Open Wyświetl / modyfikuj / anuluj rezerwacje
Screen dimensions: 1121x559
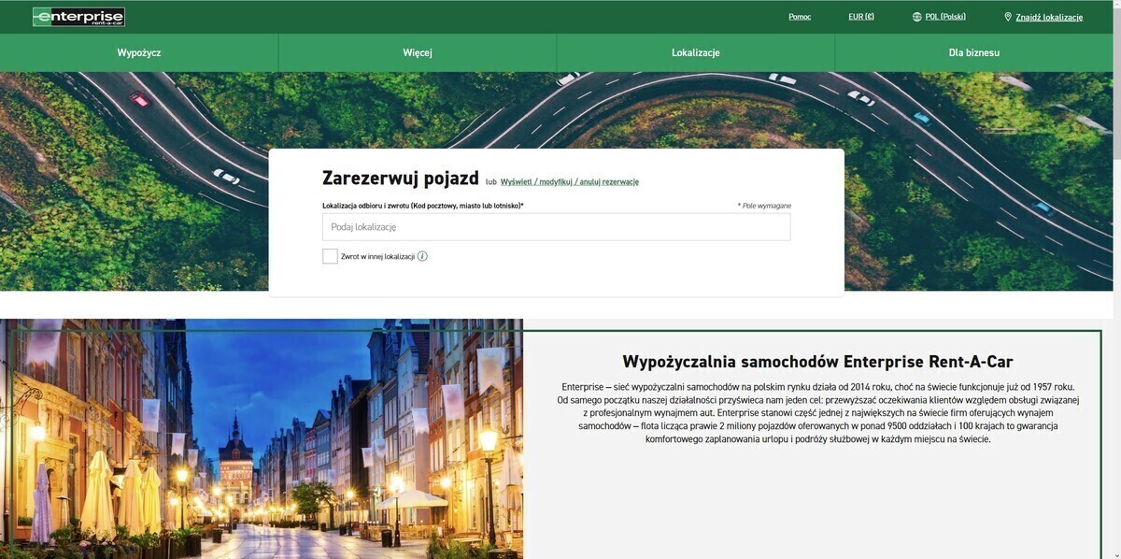click(x=569, y=180)
